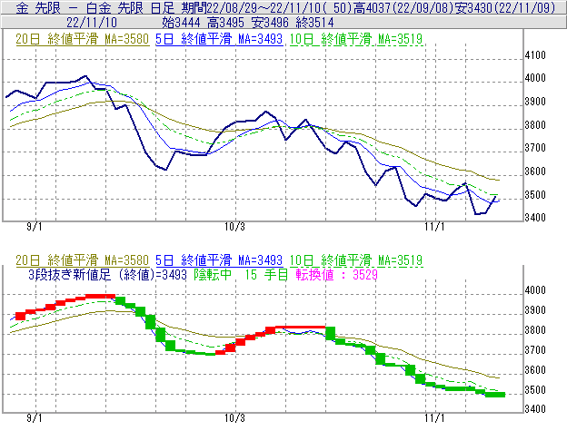
Task: Click the label '3段抜き新値足 (終値)=3493'
Action: coord(107,275)
